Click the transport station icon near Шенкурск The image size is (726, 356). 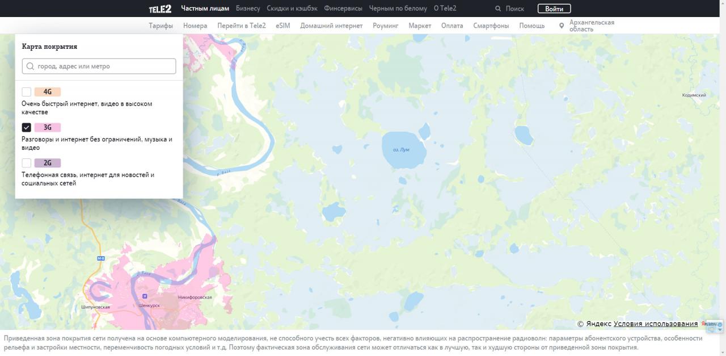point(144,296)
